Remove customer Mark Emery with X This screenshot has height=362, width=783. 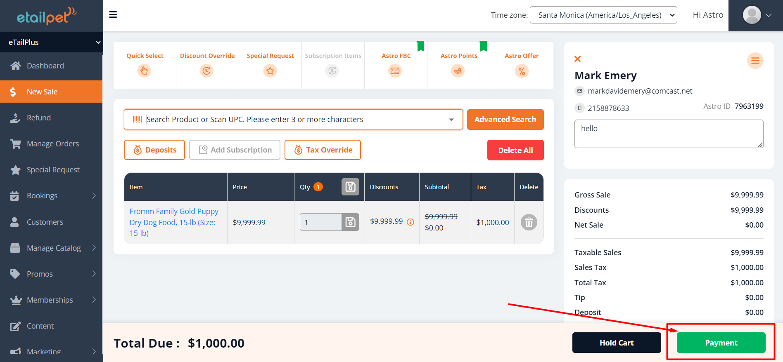(x=578, y=59)
